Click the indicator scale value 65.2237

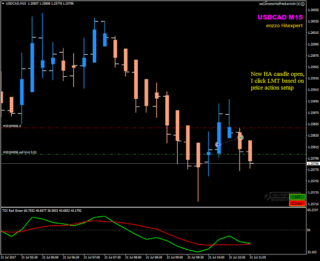pyautogui.click(x=312, y=210)
